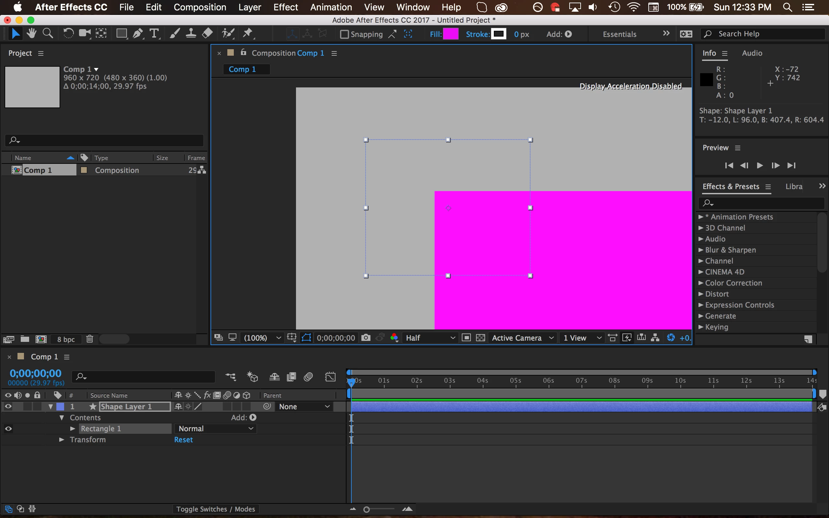Switch to the Audio panel tab
Screen dimensions: 829x518
[752, 53]
